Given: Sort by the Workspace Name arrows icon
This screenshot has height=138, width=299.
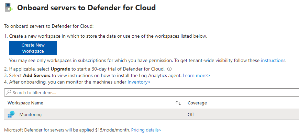Looking at the screenshot, I should pos(178,103).
